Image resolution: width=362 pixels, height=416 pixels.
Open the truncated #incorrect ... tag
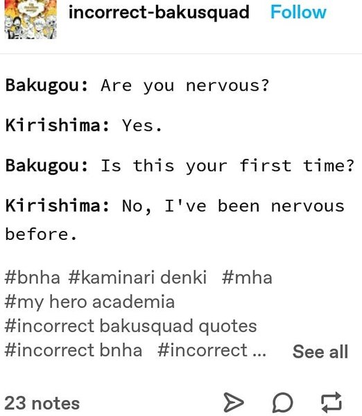tap(212, 350)
